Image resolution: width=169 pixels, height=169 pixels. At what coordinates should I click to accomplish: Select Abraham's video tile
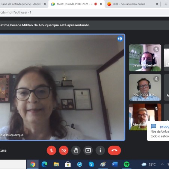138,117
